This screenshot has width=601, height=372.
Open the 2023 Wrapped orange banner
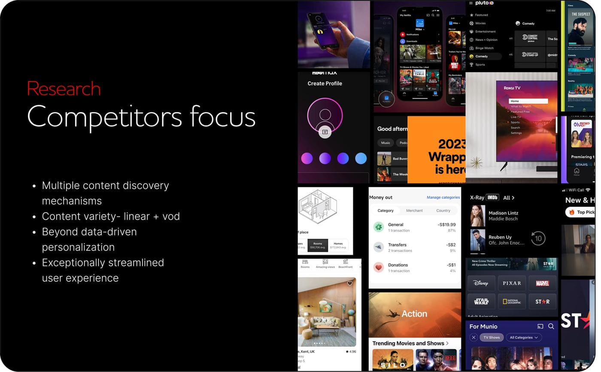pos(436,150)
